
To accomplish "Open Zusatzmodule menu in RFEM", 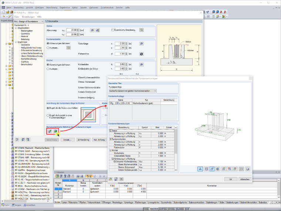I will click(x=107, y=7).
